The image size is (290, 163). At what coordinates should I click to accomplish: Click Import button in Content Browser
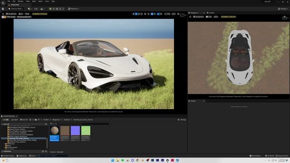pyautogui.click(x=14, y=120)
